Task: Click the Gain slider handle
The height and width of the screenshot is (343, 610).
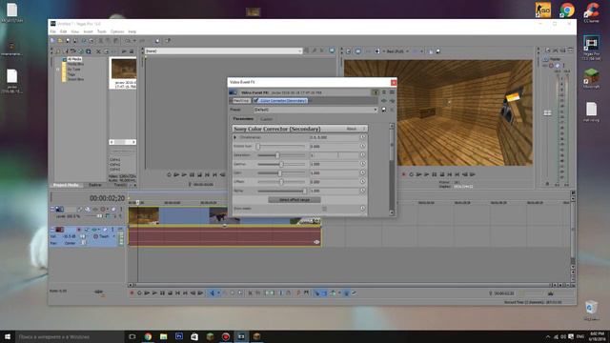Action: [x=279, y=173]
